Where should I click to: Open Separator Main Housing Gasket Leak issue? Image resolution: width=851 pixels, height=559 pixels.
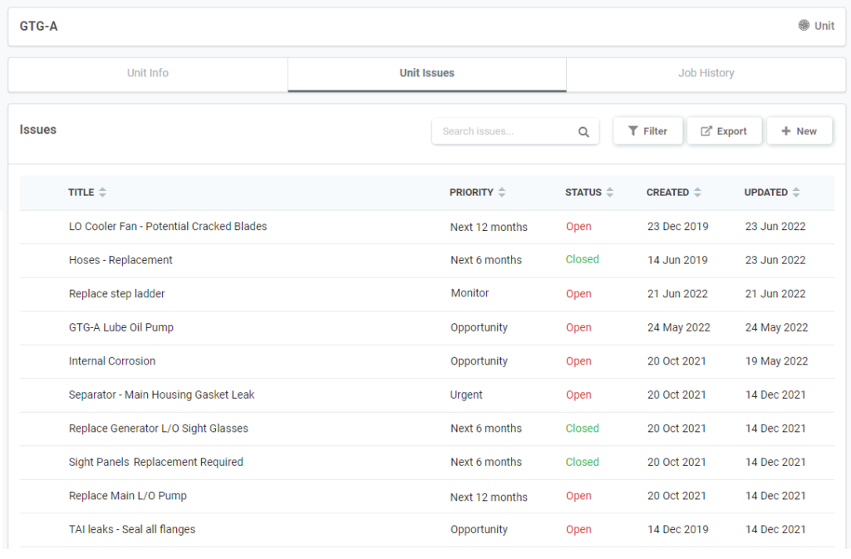click(161, 395)
